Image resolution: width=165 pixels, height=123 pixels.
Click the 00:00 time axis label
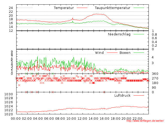(16, 119)
